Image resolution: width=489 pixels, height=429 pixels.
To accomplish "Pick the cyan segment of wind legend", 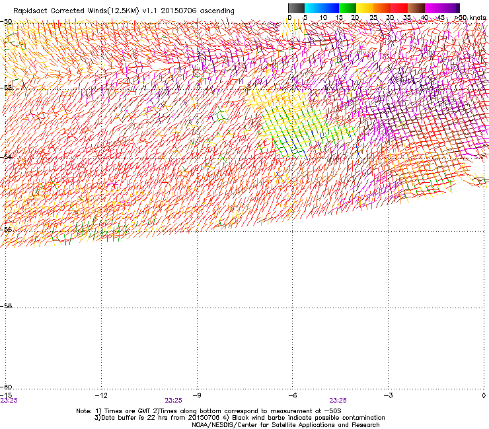I will pyautogui.click(x=313, y=8).
